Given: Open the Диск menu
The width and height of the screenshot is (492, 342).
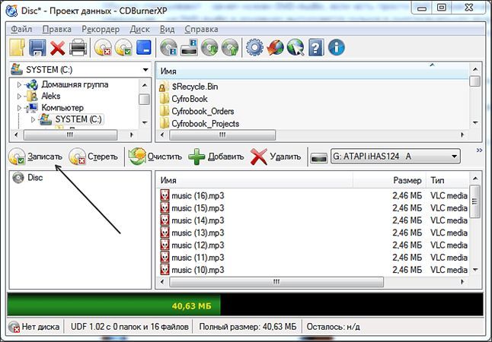Looking at the screenshot, I should [x=139, y=29].
